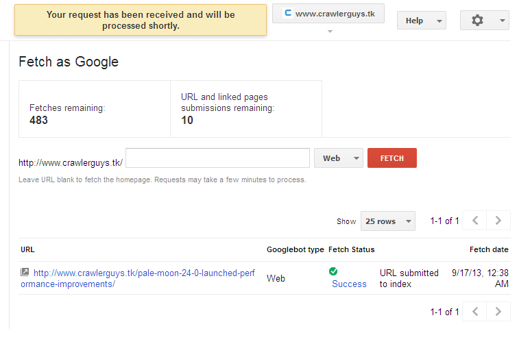Click the Fetch date column header

(489, 250)
